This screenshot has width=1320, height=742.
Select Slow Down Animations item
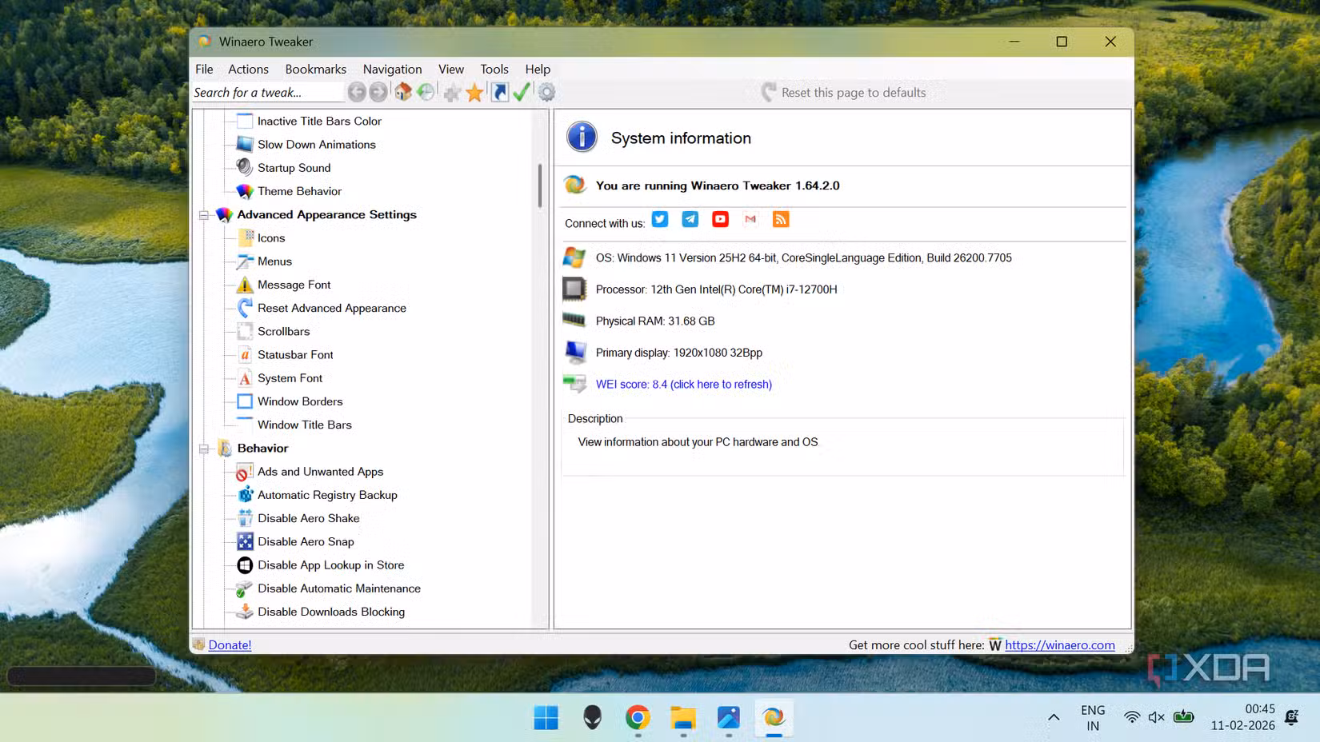316,144
